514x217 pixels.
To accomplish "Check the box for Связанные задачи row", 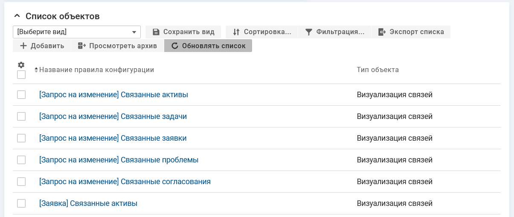I will [x=21, y=116].
